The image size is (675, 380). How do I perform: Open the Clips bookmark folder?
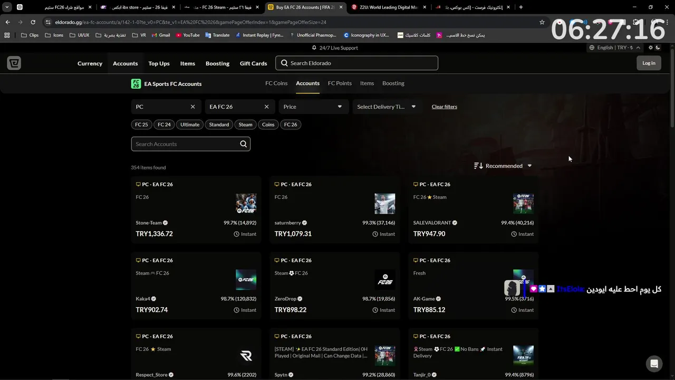click(30, 35)
